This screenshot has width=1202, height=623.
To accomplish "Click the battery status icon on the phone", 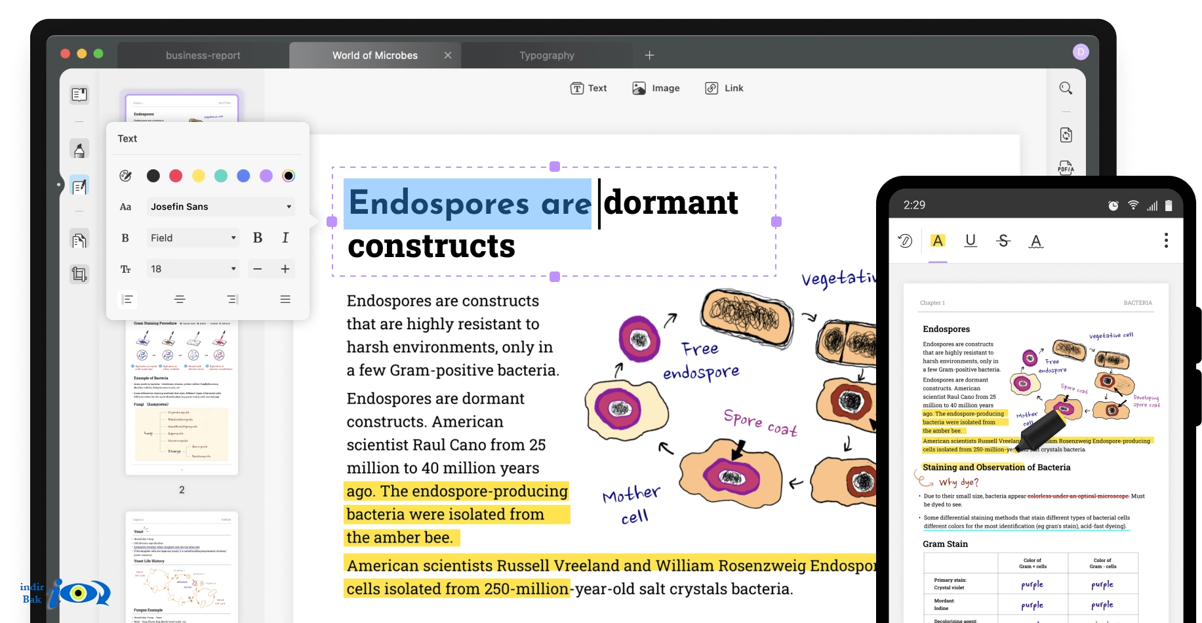I will 1169,205.
